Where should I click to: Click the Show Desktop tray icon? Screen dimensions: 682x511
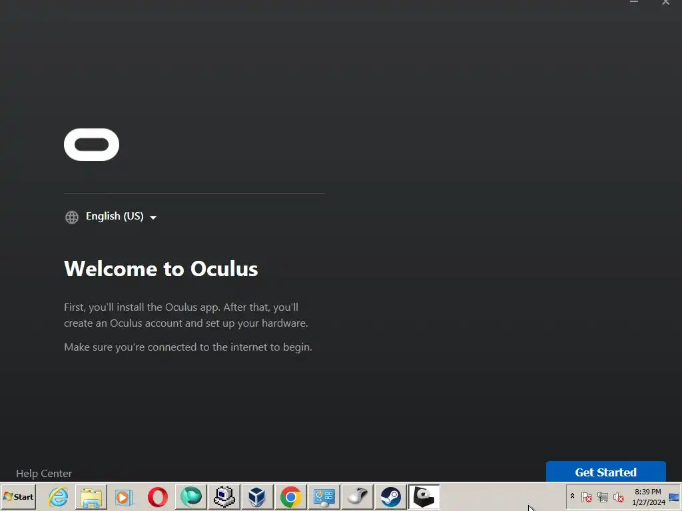pyautogui.click(x=674, y=496)
